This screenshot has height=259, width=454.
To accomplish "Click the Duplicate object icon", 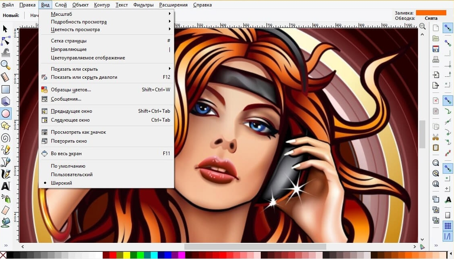I will point(436,199).
